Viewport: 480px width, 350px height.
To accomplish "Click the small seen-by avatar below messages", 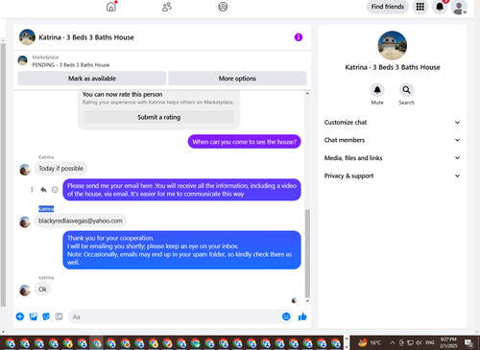I will [x=294, y=300].
